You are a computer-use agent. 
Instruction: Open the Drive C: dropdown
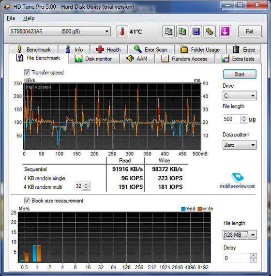[240, 96]
